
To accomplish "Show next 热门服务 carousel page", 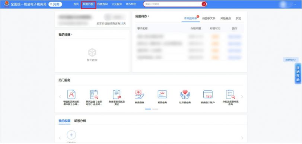I will (242, 97).
